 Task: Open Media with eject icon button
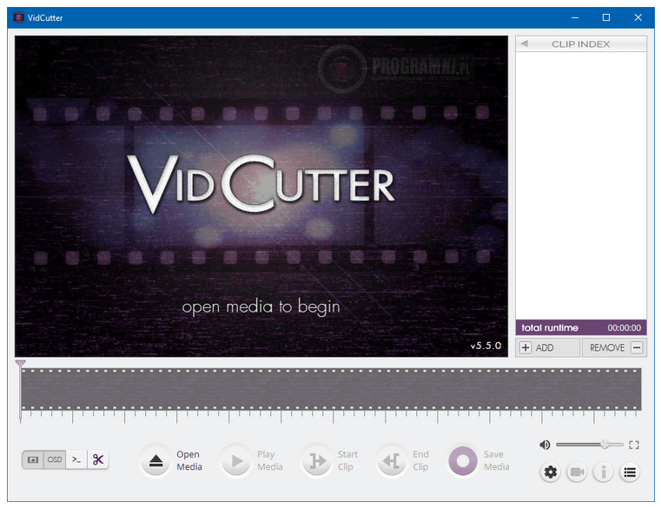[155, 460]
